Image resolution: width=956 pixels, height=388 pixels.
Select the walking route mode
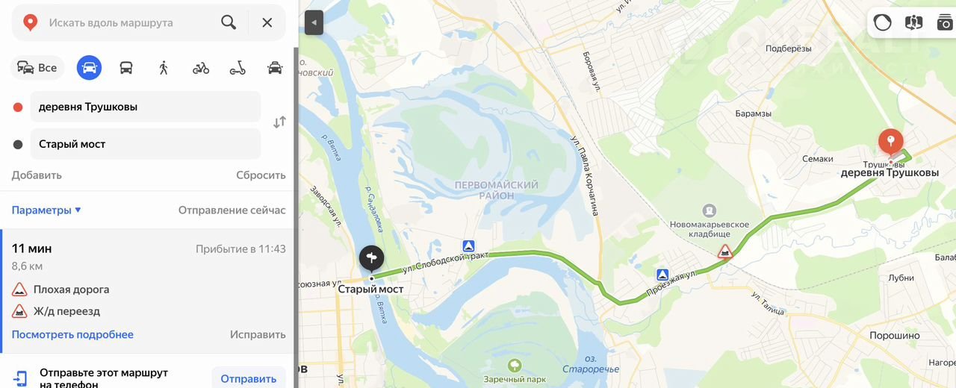click(164, 68)
